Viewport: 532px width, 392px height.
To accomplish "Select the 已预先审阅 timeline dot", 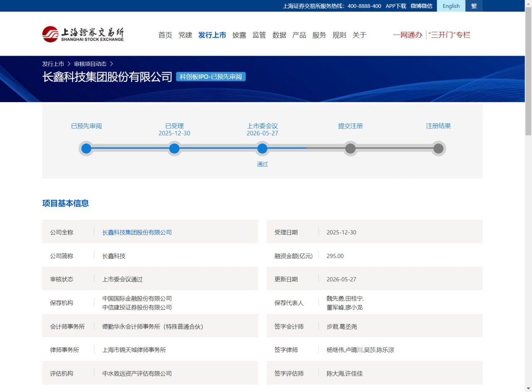I will click(86, 149).
